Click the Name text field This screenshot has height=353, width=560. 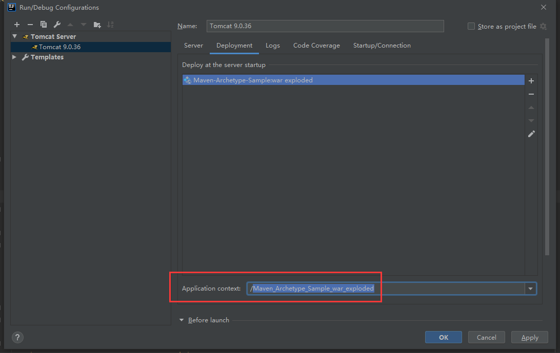(325, 26)
